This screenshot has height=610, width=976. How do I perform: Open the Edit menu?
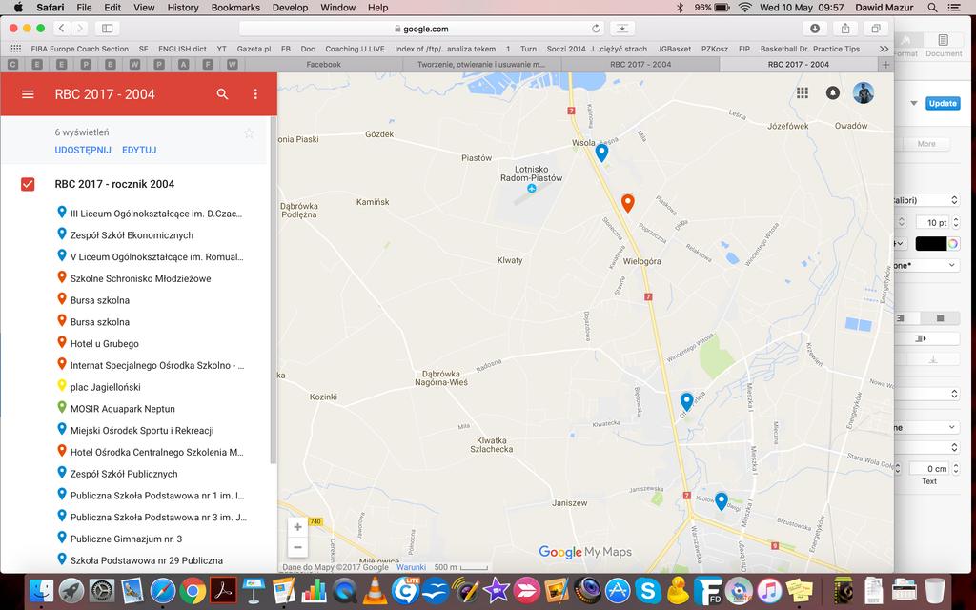[112, 8]
